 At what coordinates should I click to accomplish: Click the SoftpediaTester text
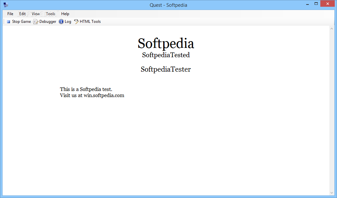point(166,69)
